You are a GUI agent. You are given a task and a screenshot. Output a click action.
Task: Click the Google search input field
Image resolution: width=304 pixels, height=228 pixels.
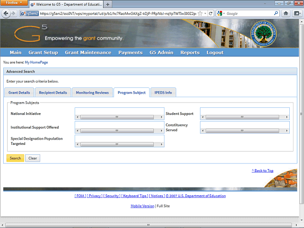coord(250,14)
